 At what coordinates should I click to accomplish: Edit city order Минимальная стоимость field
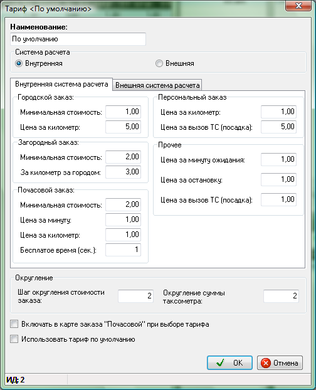[x=123, y=112]
